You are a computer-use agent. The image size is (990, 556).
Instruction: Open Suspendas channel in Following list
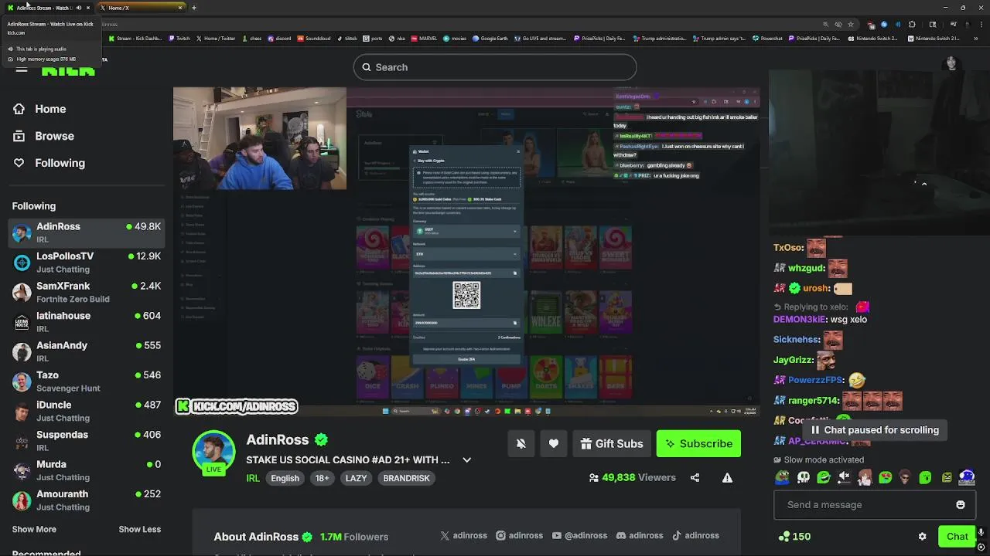click(x=87, y=440)
